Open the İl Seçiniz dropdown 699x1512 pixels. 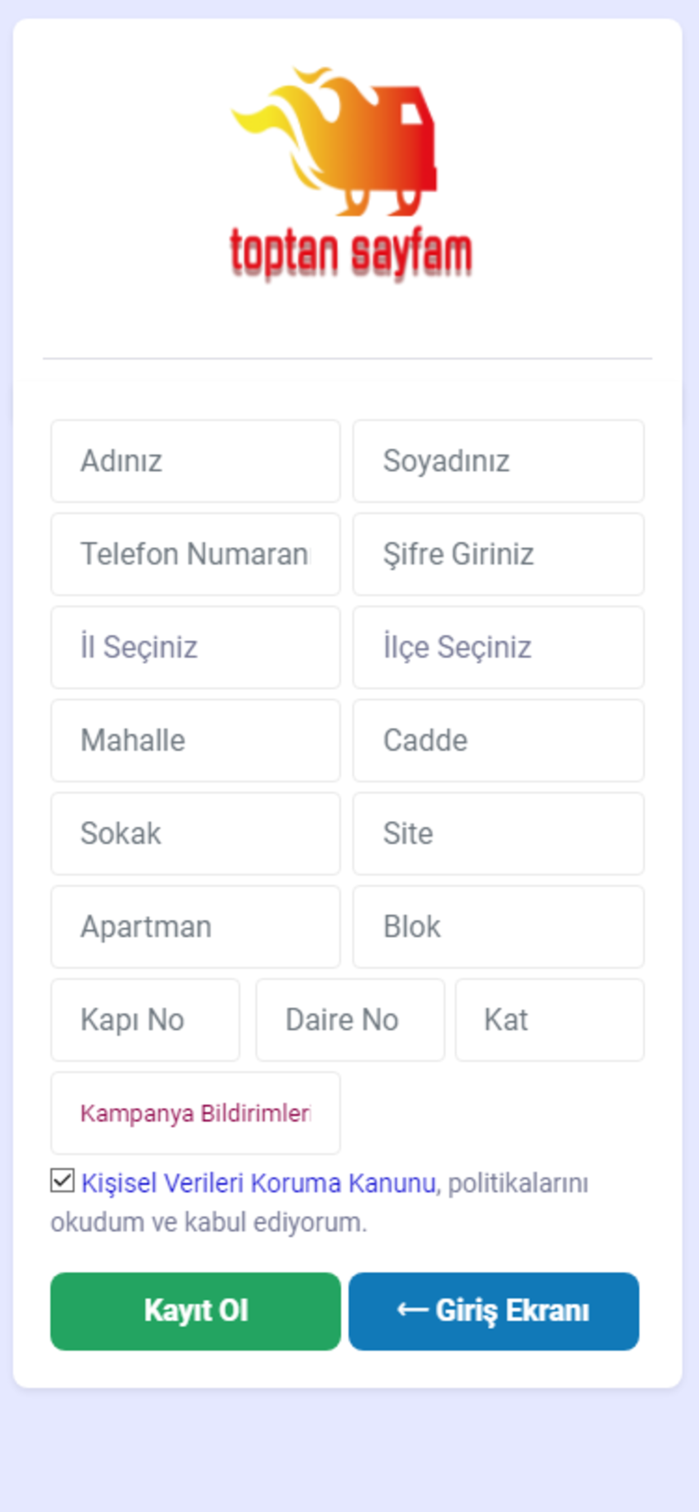click(x=196, y=647)
